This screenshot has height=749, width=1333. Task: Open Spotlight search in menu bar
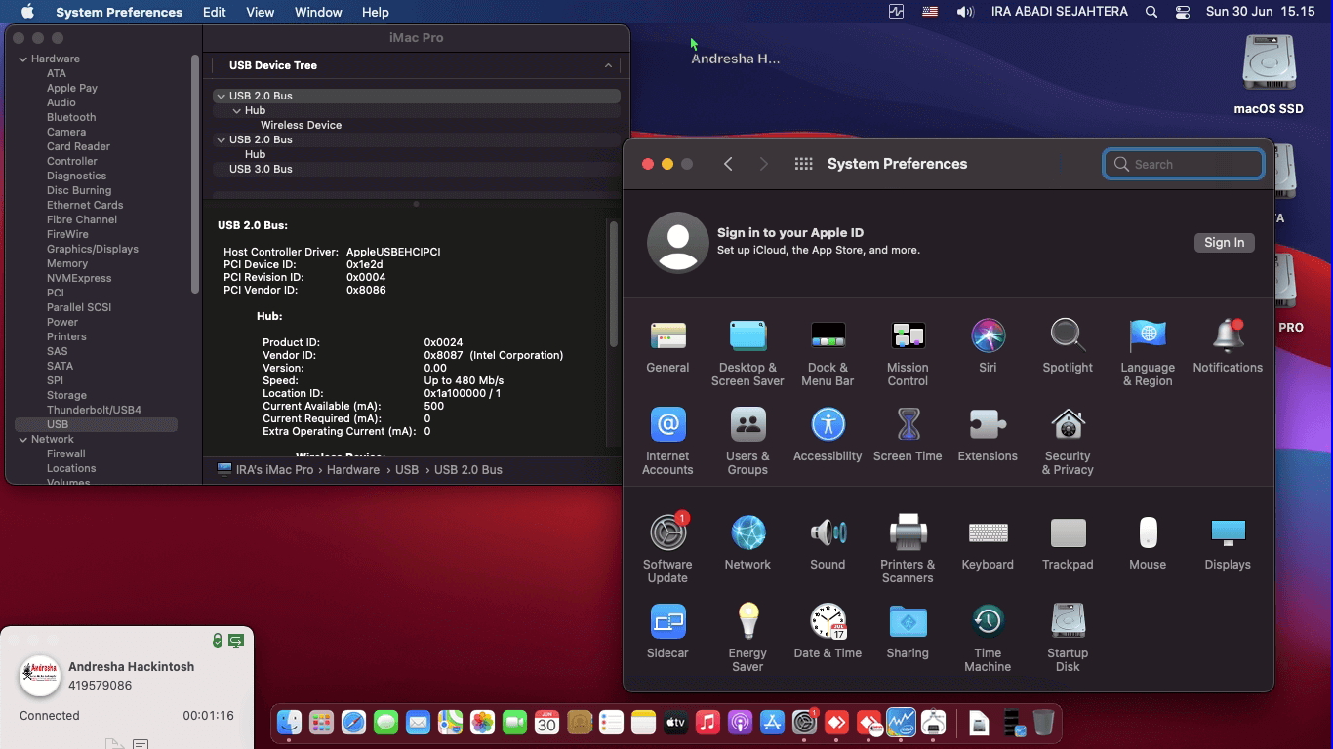tap(1151, 12)
